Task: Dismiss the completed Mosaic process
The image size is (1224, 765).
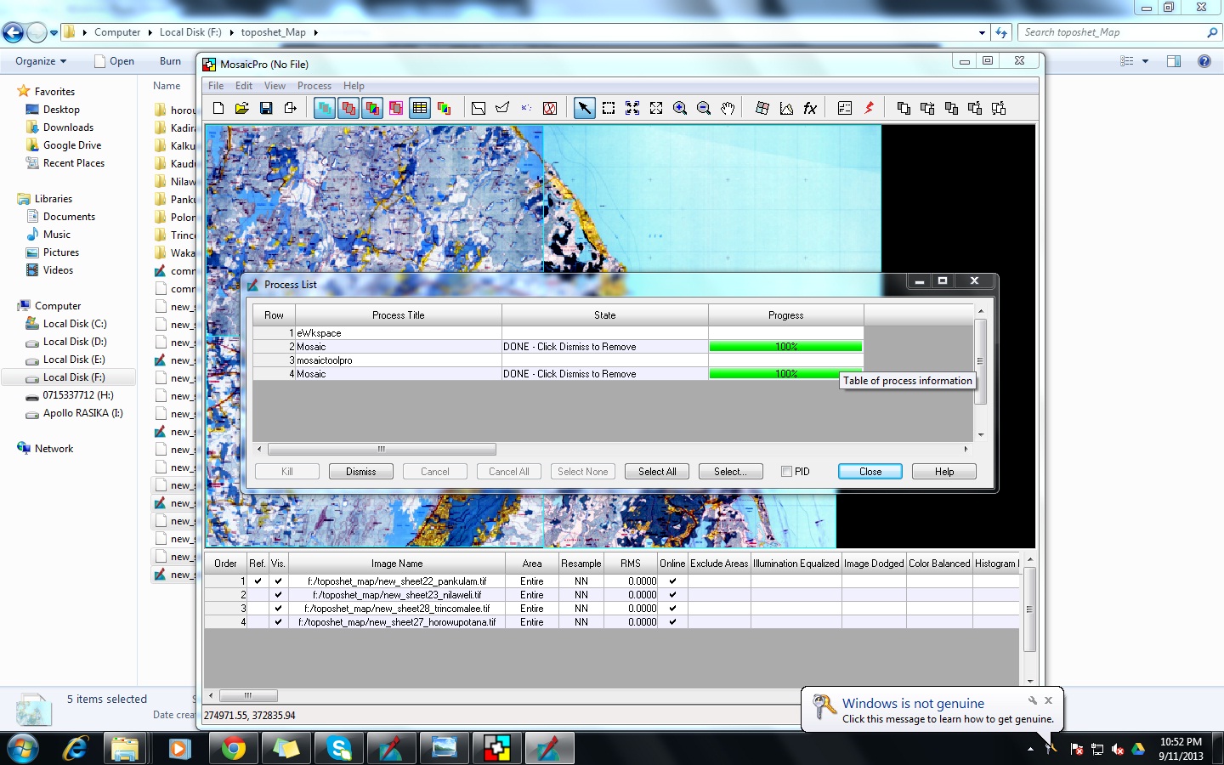Action: (x=360, y=471)
